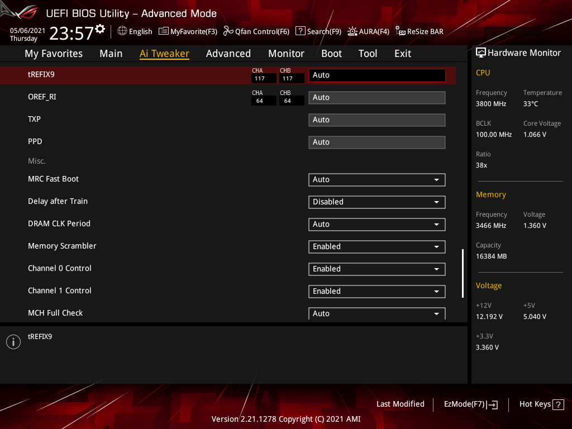Open MyFavorite(F3) list icon
Screen dimensions: 572x429
point(164,31)
